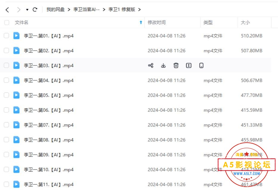Image resolution: width=278 pixels, height=190 pixels.
Task: Click video icon of 第03 file
Action: 16,65
